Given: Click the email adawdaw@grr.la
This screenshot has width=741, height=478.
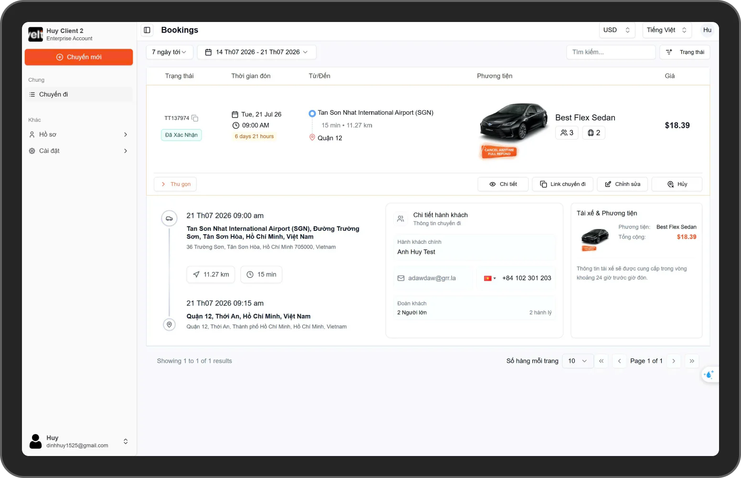Looking at the screenshot, I should [432, 278].
